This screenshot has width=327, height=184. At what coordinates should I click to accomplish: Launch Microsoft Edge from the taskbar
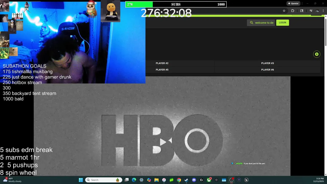(134, 180)
